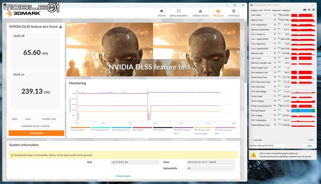Click the yellow warning icon in GPU-Z notice
Viewport: 321px width, 184px height.
click(x=254, y=155)
